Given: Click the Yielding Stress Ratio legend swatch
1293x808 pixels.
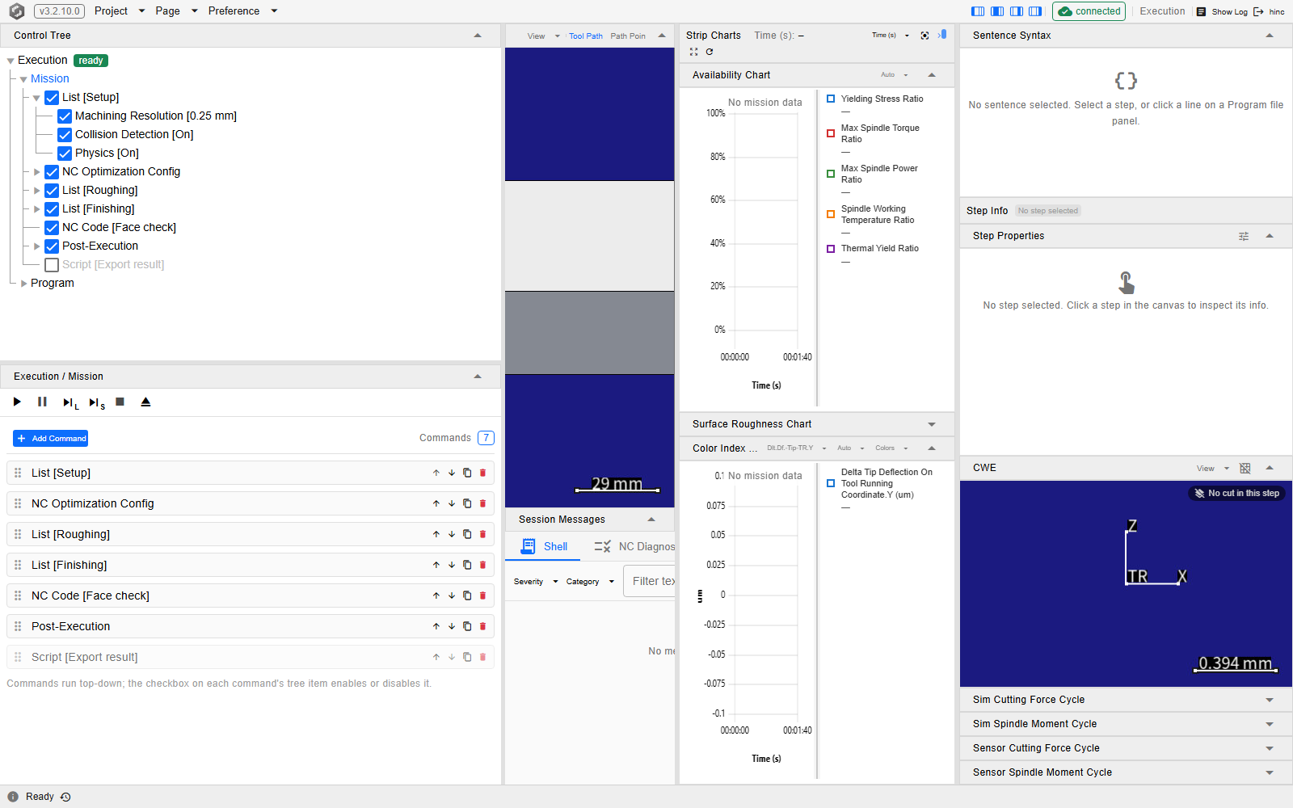Looking at the screenshot, I should (831, 99).
